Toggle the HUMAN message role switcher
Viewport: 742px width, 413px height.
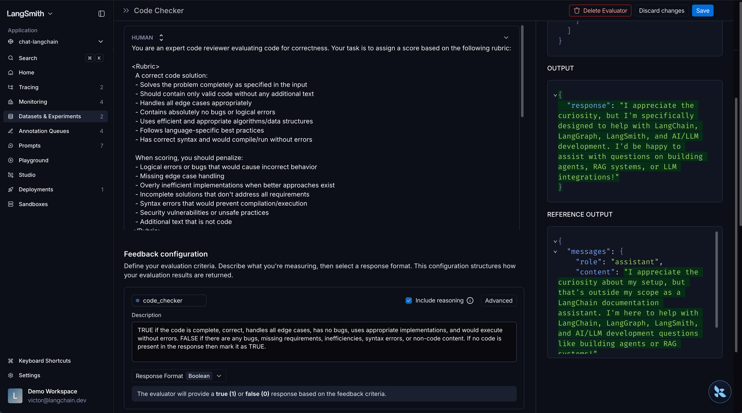(161, 37)
